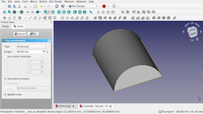Click the Fit Selection magnifier icon
The width and height of the screenshot is (203, 114).
(x=10, y=12)
